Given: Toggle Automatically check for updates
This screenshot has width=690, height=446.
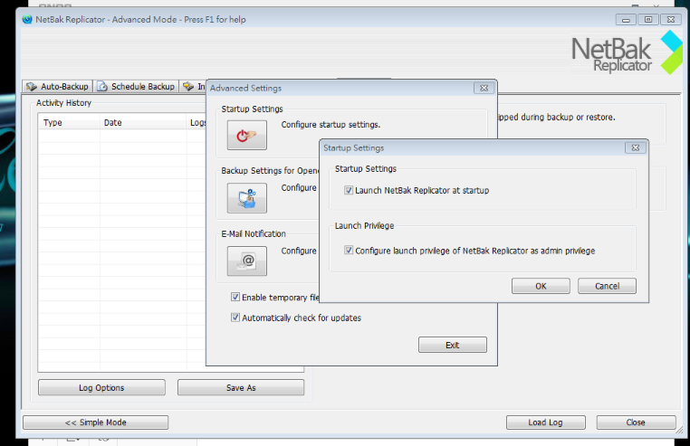Looking at the screenshot, I should pos(235,318).
